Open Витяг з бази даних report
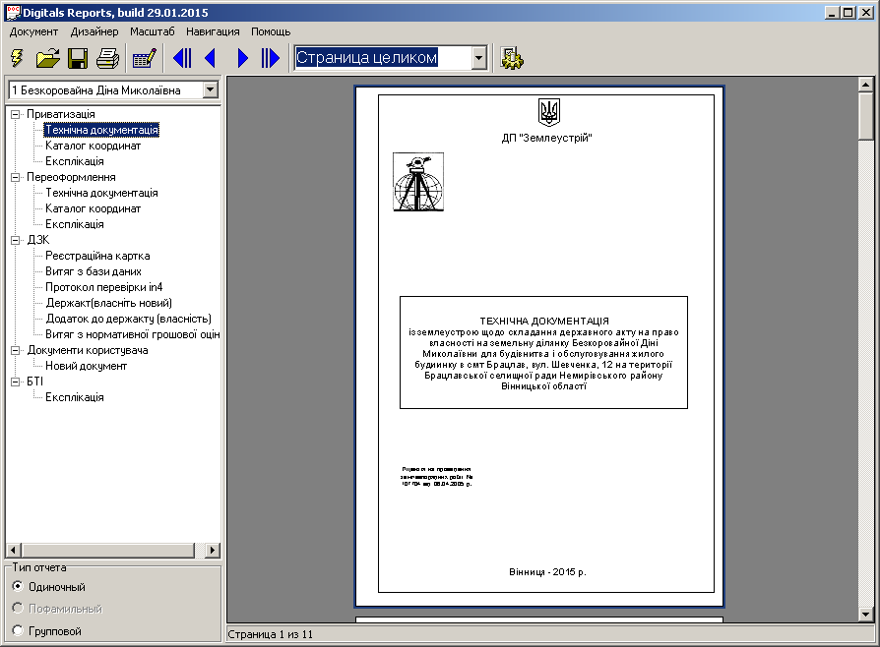The image size is (880, 647). coord(94,271)
